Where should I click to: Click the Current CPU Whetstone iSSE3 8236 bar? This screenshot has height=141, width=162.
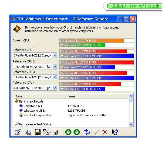click(x=96, y=45)
